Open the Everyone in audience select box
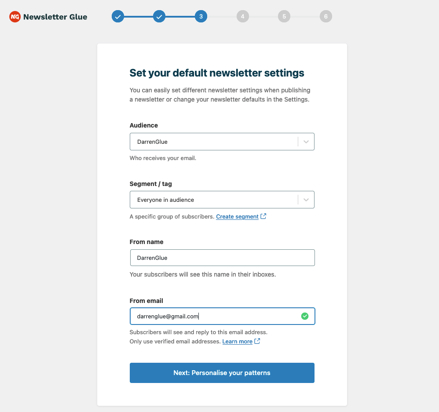The width and height of the screenshot is (439, 412). tap(213, 200)
